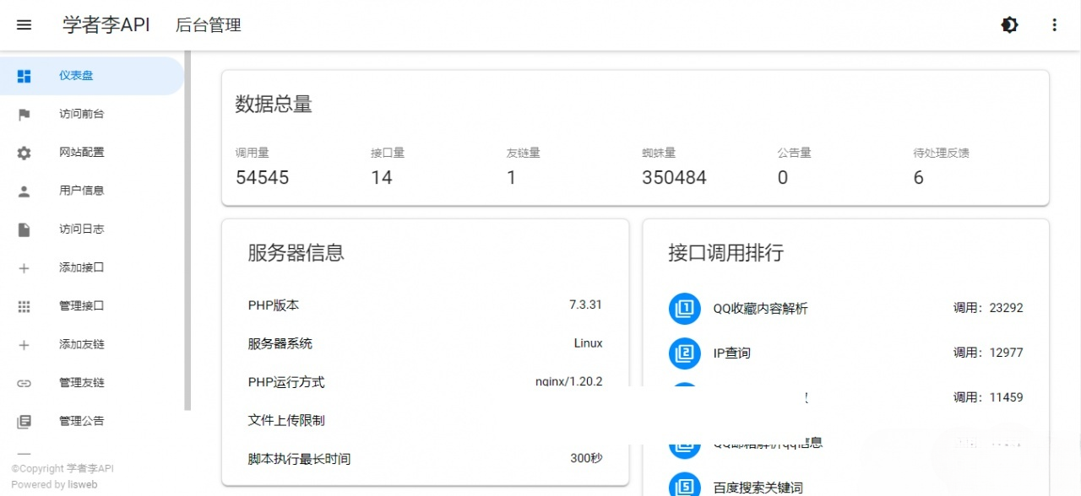Open the dashboard sidebar icon 仪表盘

pos(24,75)
